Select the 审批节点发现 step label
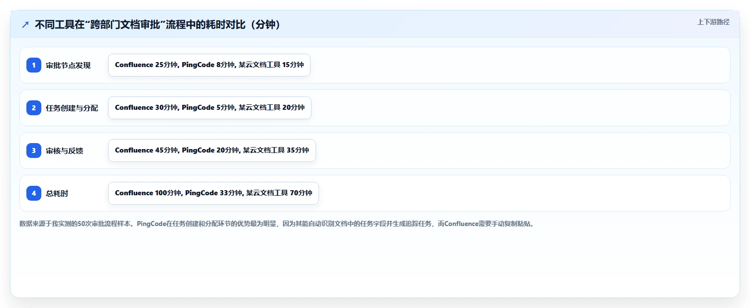The image size is (750, 308). pos(68,66)
